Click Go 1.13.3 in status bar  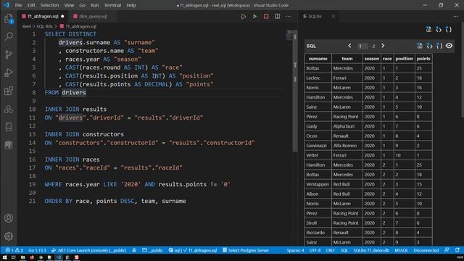(x=37, y=250)
